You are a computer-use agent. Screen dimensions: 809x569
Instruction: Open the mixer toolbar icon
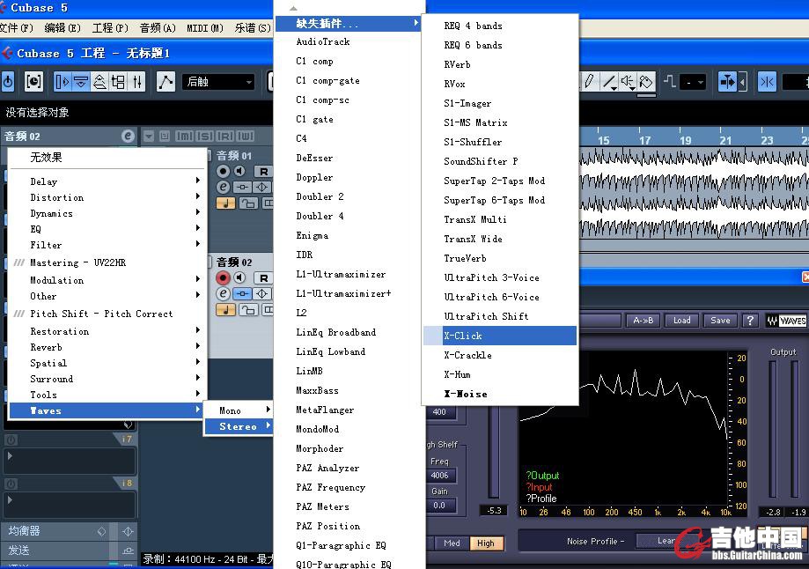136,82
